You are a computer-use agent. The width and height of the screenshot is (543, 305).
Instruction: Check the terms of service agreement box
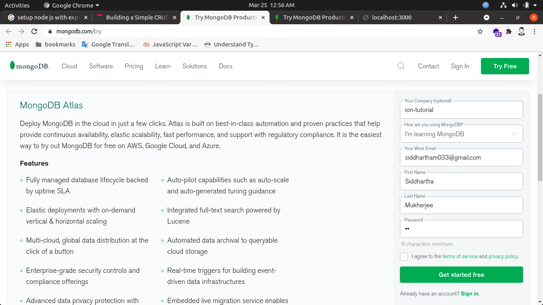(404, 257)
